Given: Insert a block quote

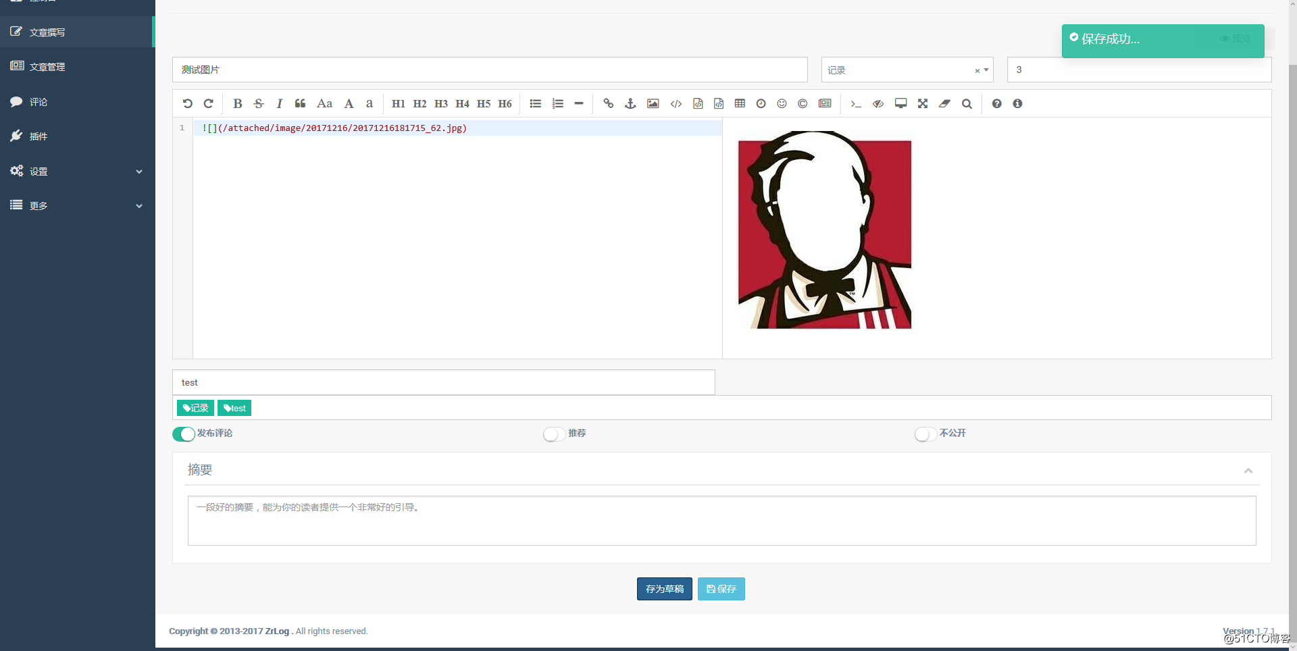Looking at the screenshot, I should pyautogui.click(x=301, y=103).
